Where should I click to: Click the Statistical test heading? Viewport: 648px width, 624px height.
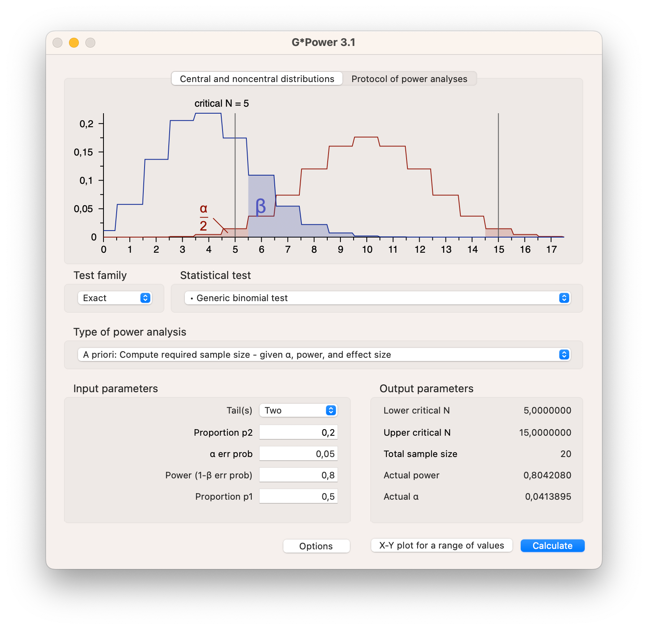215,275
